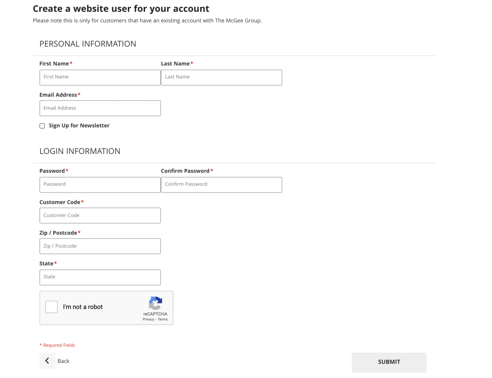Select the Required Fields notice text
Viewport: 492px width, 378px height.
tap(57, 345)
